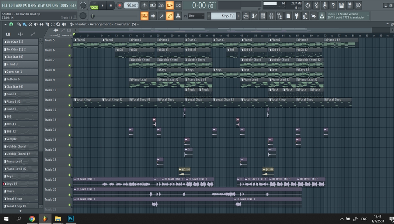Select the Pencil draw tool
Screen dimensions: 394x224
tap(19, 24)
